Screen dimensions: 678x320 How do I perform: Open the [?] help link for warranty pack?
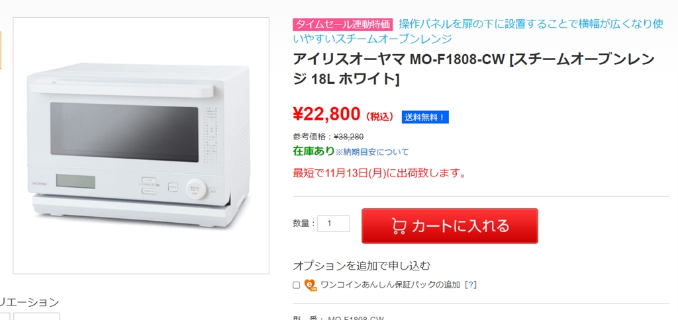[471, 285]
